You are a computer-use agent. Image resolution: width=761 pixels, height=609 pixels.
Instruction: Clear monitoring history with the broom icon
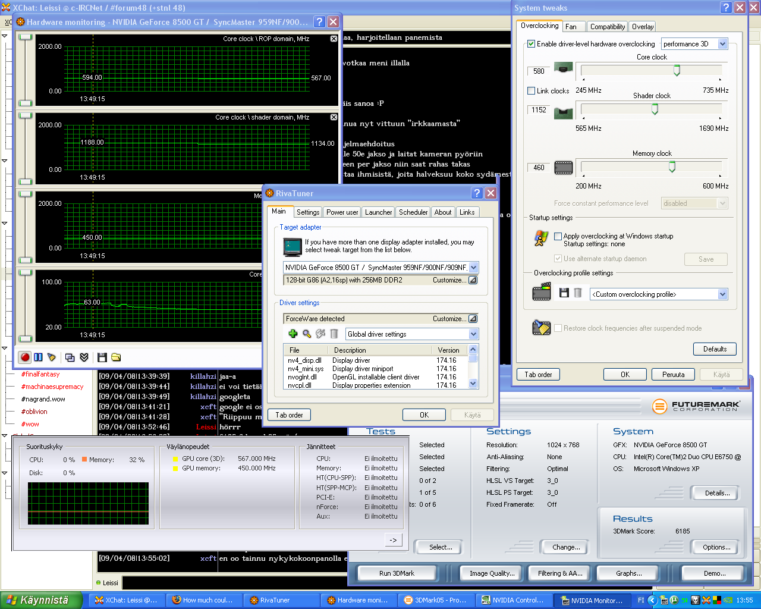(x=52, y=357)
